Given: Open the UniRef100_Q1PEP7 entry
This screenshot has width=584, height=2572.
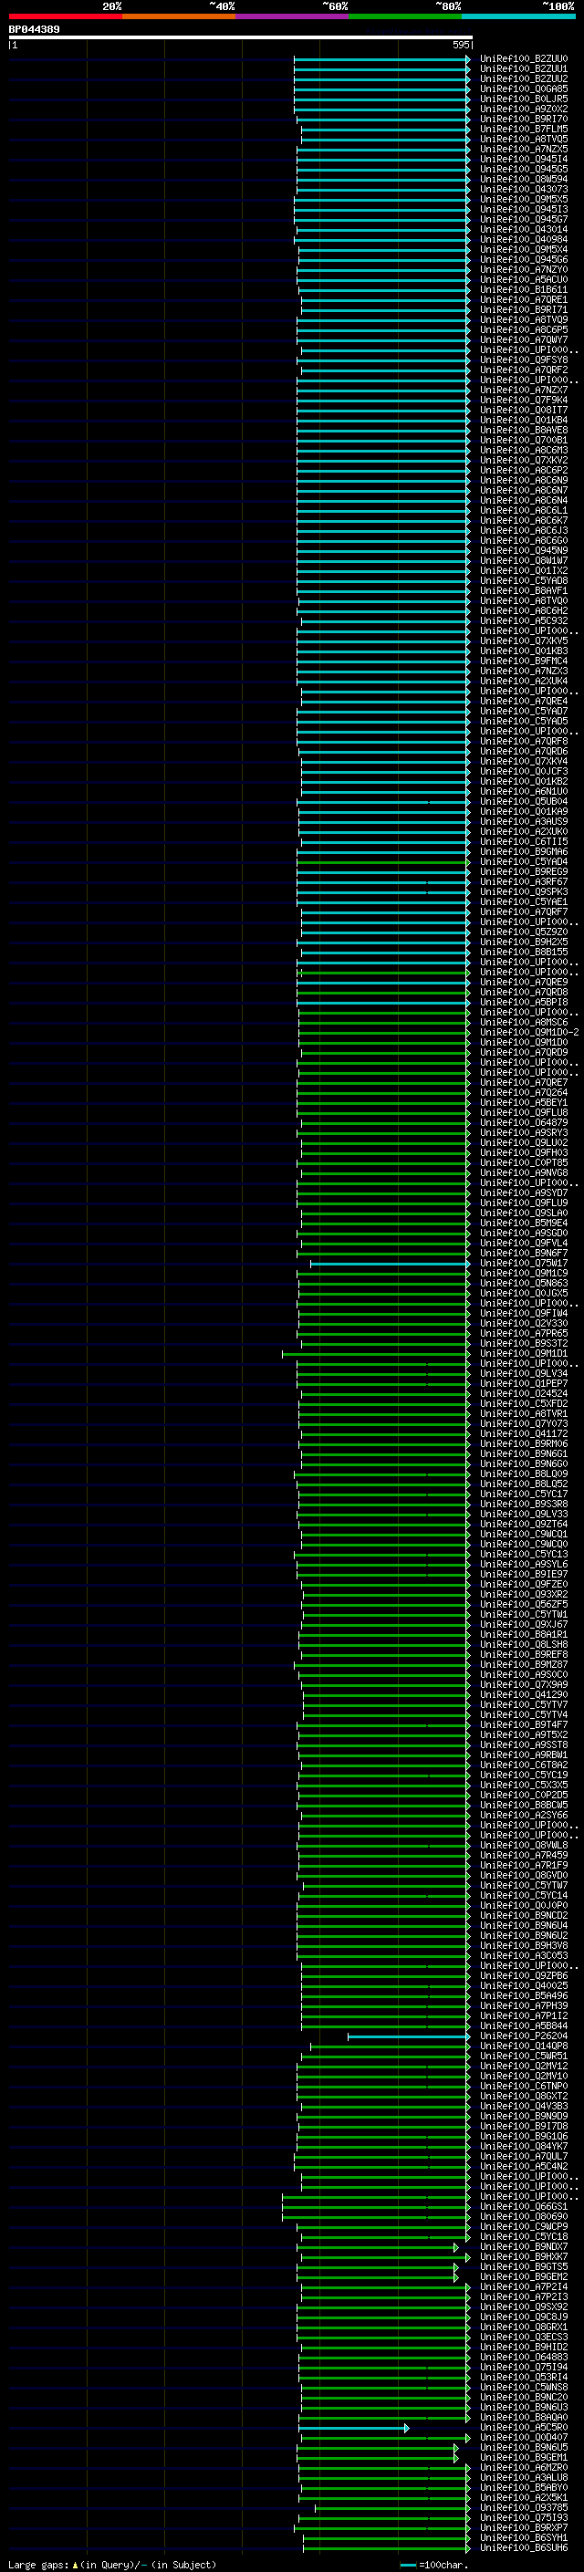Looking at the screenshot, I should click(x=523, y=1384).
